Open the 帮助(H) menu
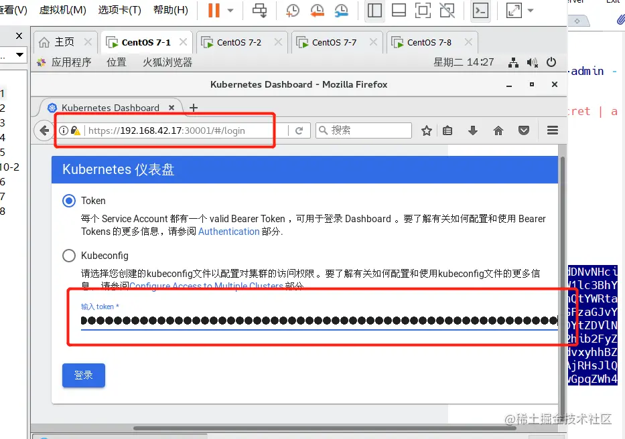Screen dimensions: 625x439 click(171, 10)
